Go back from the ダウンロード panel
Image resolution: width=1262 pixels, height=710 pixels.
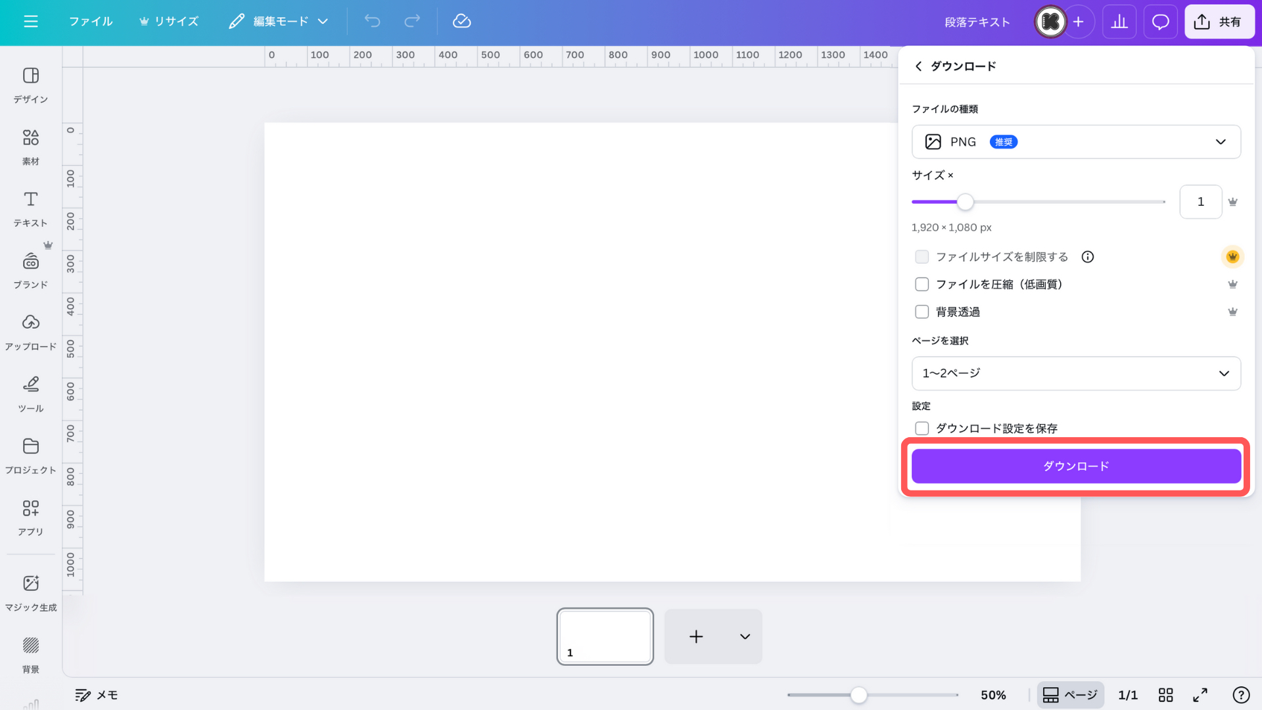[x=918, y=66]
